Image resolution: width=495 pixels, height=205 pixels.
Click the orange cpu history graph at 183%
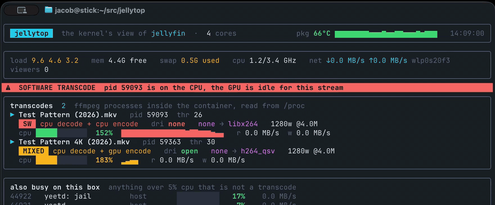pyautogui.click(x=130, y=162)
